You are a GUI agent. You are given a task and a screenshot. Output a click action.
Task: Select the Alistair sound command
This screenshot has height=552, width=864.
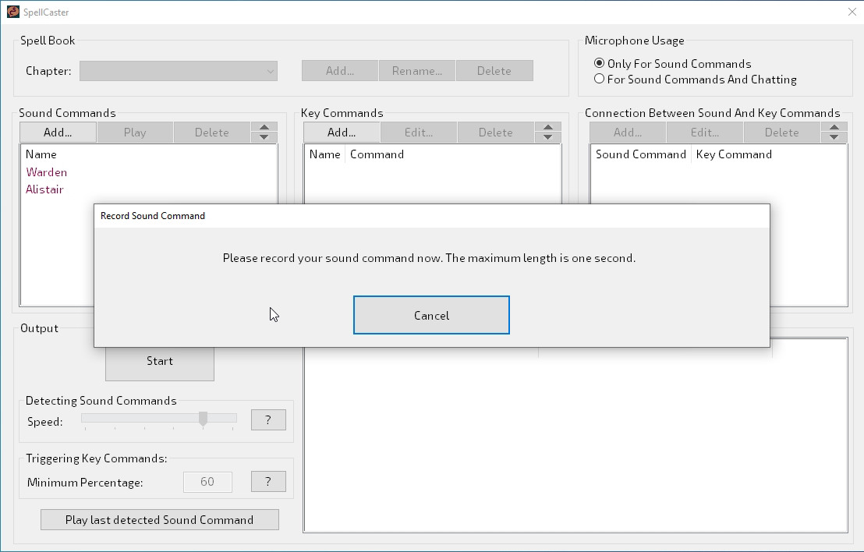[44, 189]
